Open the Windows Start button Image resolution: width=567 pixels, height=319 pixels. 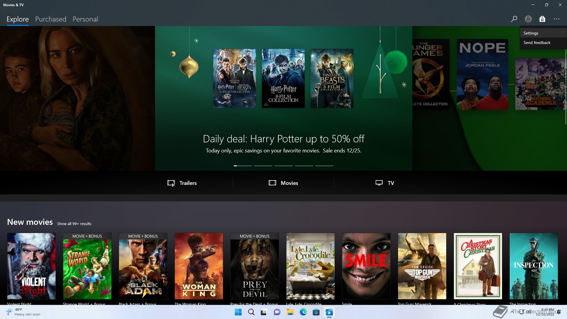tap(238, 312)
